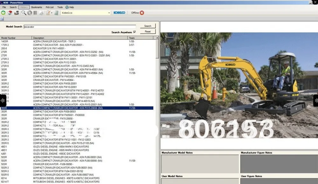The image size is (318, 184).
Task: Click the green Back navigation arrow
Action: click(3, 13)
